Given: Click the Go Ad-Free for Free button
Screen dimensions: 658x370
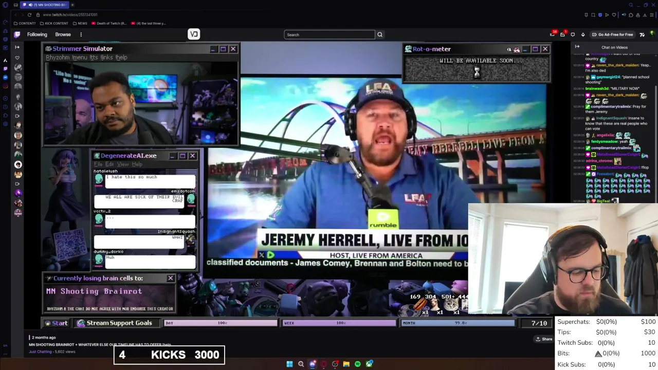Looking at the screenshot, I should tap(612, 34).
